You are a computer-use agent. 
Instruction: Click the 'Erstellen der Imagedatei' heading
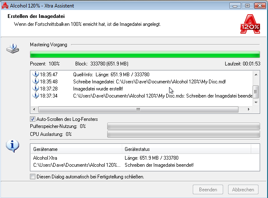pos(36,16)
